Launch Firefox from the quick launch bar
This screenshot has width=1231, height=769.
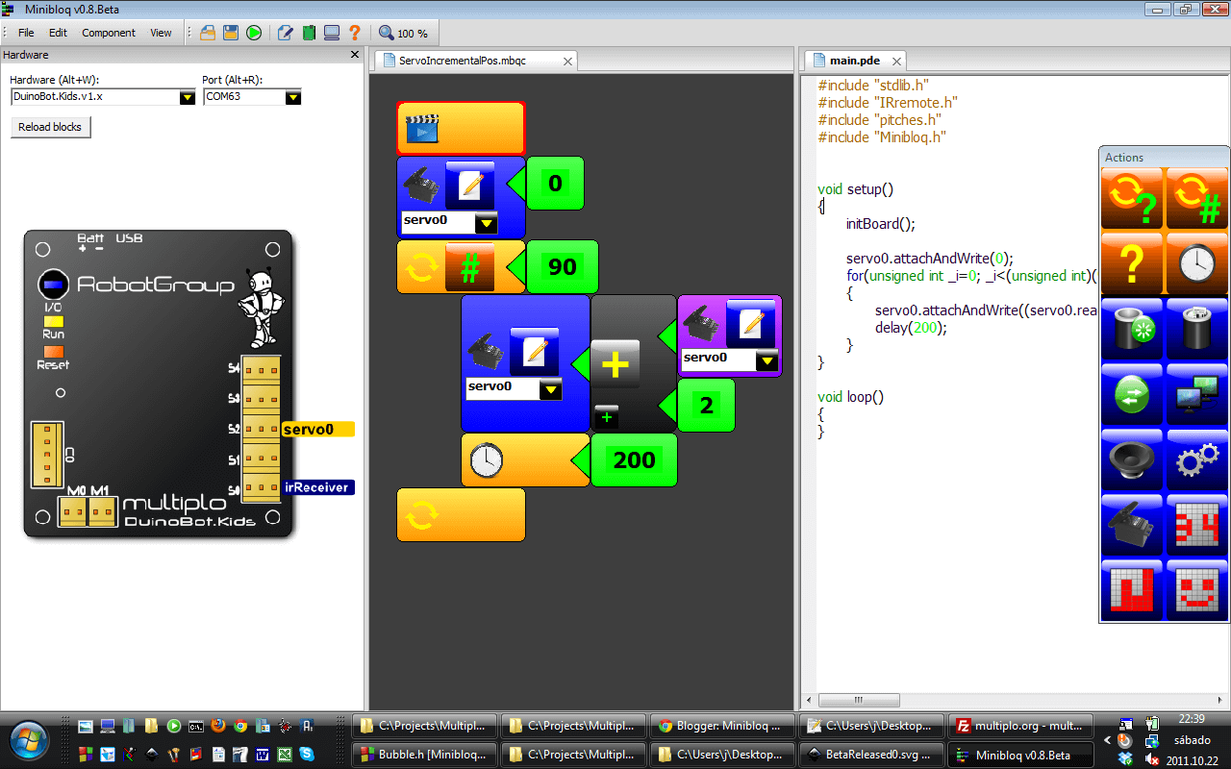(x=217, y=727)
